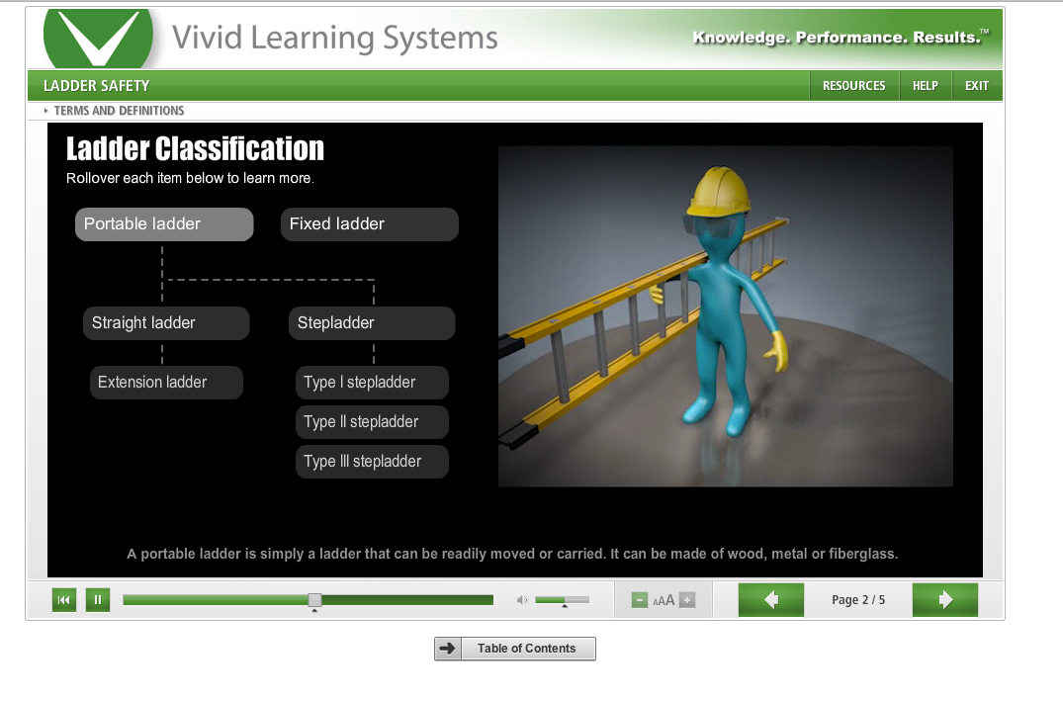Click the playback progress slider handle
The width and height of the screenshot is (1063, 701).
314,600
